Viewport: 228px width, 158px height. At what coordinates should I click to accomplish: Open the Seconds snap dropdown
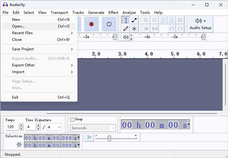[93, 128]
